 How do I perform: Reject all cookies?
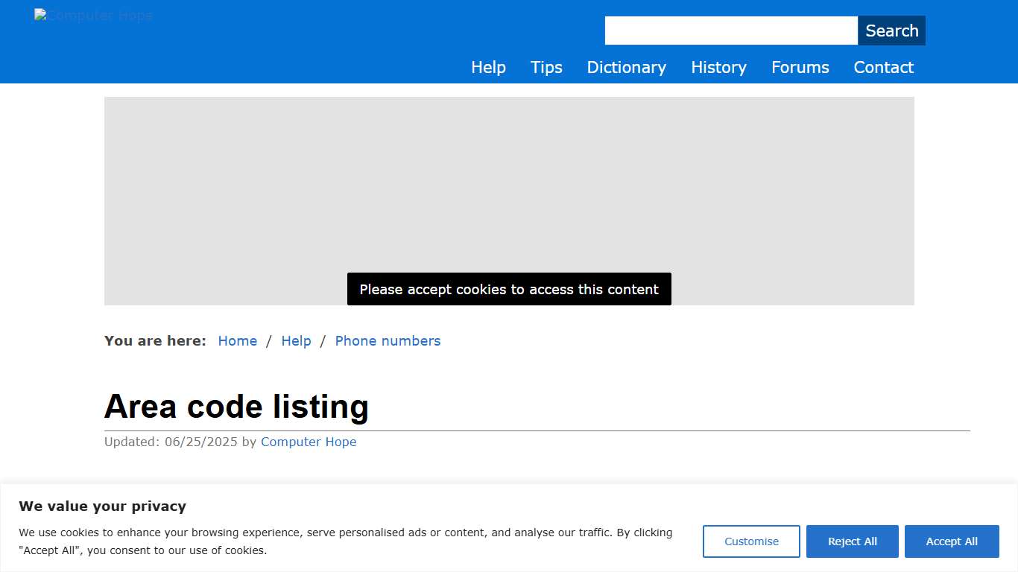tap(852, 541)
